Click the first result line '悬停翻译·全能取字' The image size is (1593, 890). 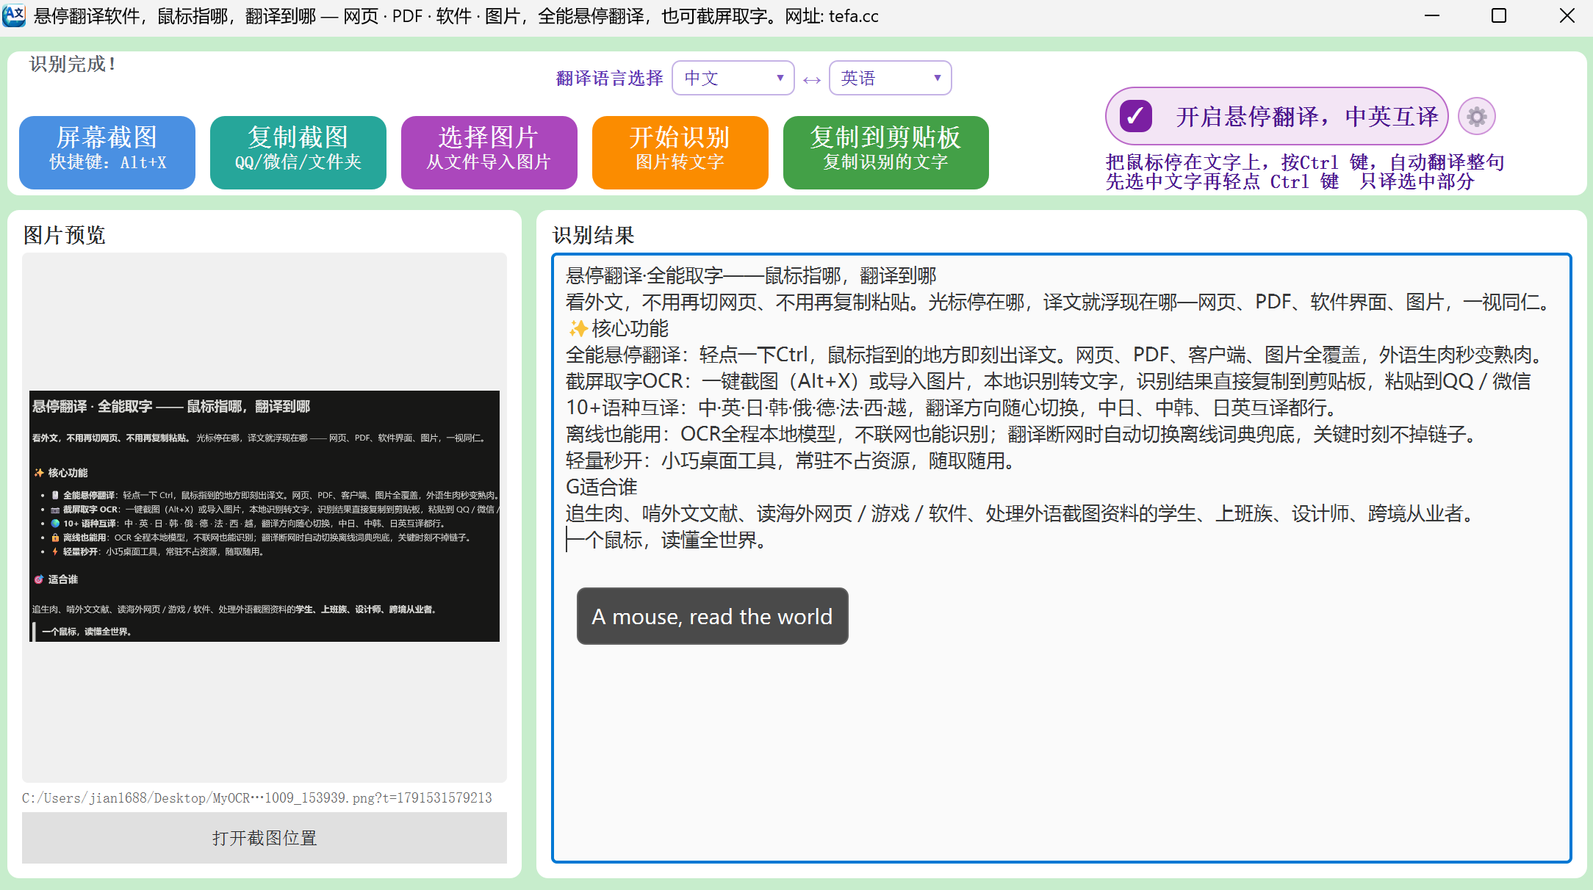751,275
